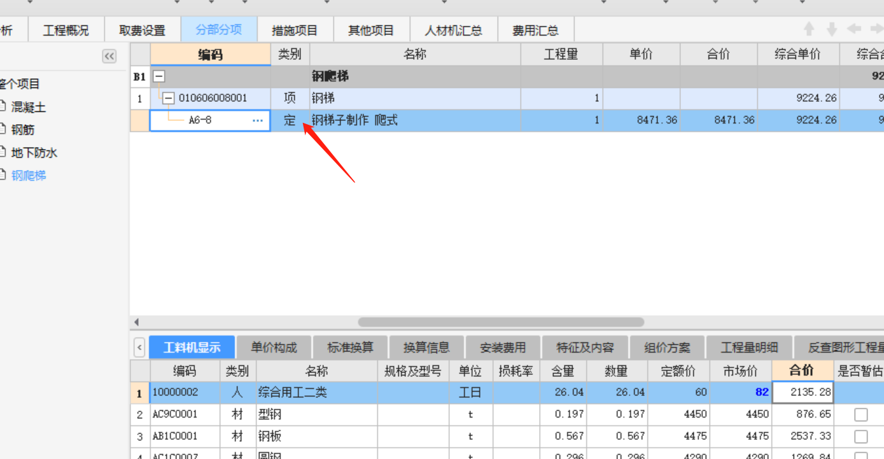This screenshot has width=884, height=459.
Task: Click code cell 10000002
Action: [x=185, y=392]
